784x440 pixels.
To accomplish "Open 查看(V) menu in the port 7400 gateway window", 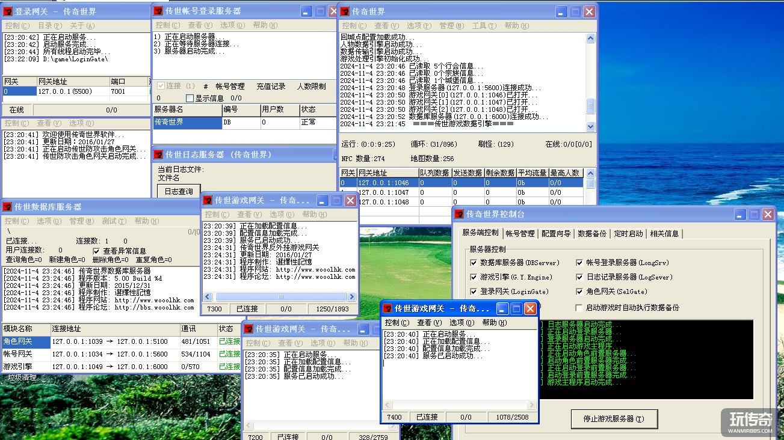I will 429,323.
